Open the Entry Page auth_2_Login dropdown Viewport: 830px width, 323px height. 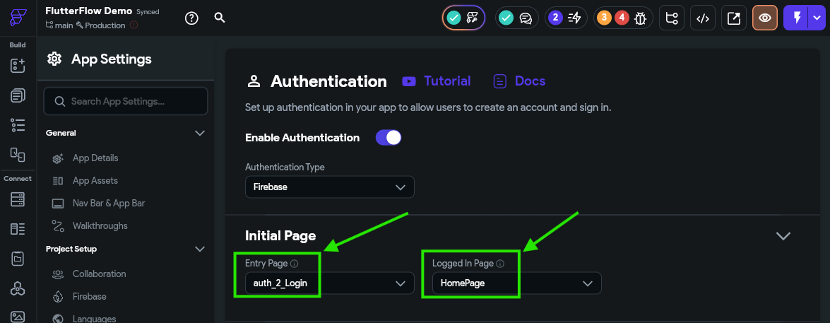tap(329, 283)
